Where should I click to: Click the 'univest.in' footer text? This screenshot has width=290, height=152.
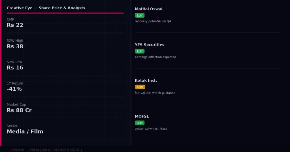pyautogui.click(x=17, y=150)
